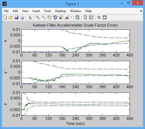This screenshot has width=145, height=129.
Task: Save the figure with floppy disk icon
Action: pyautogui.click(x=16, y=17)
